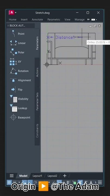Select the Distance1 parameter label

click(65, 37)
